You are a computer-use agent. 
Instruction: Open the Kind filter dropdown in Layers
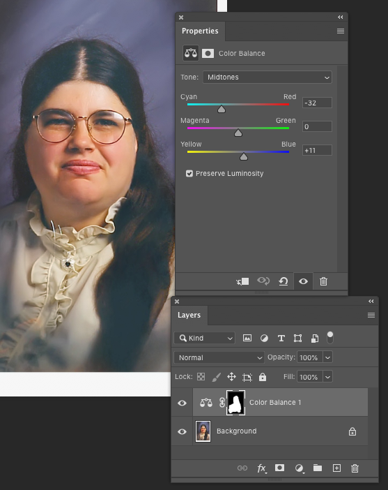point(204,338)
